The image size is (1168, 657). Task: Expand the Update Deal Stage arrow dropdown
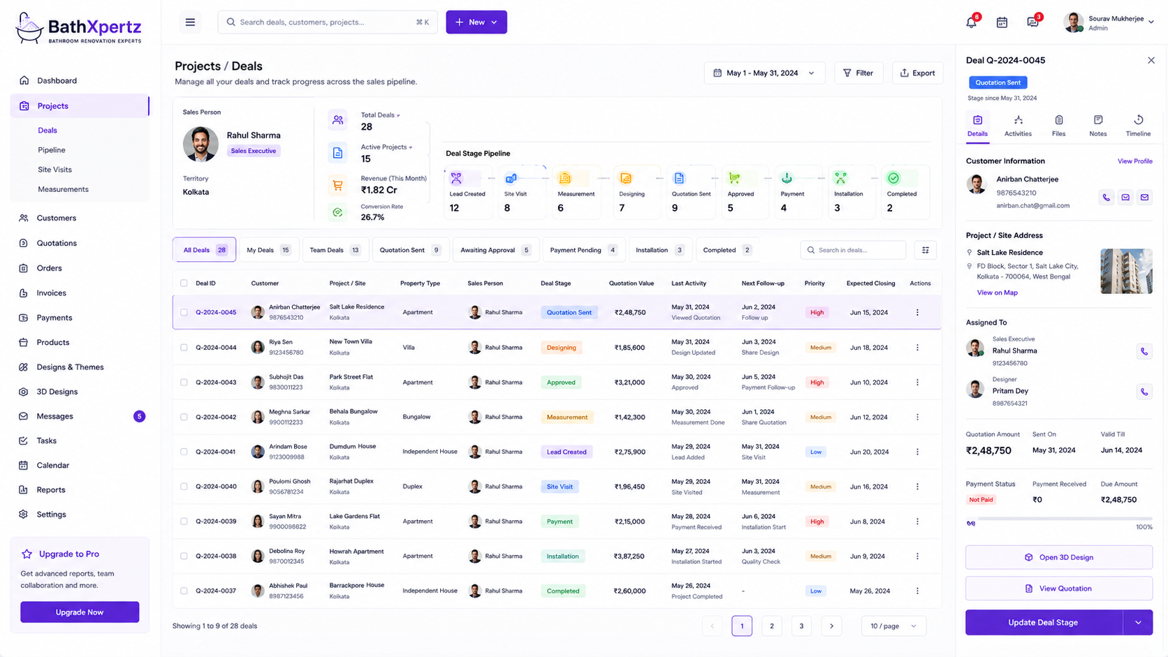1138,623
